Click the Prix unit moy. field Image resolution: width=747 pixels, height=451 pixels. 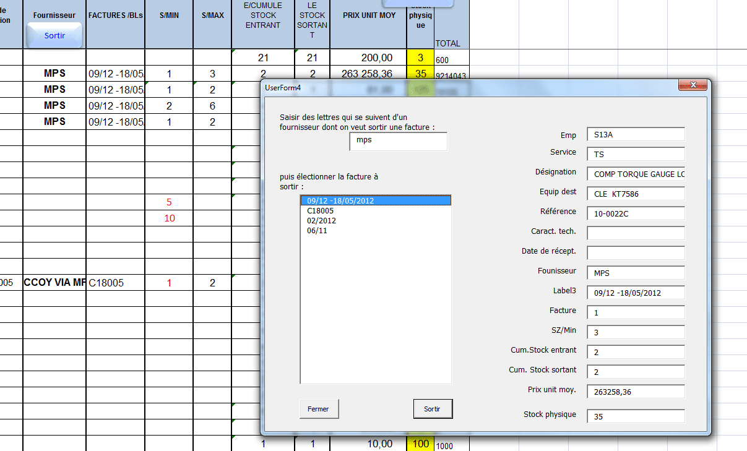coord(636,392)
